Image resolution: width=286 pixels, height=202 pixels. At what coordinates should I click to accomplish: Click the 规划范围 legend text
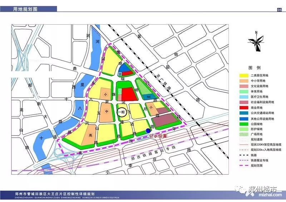[256, 166]
